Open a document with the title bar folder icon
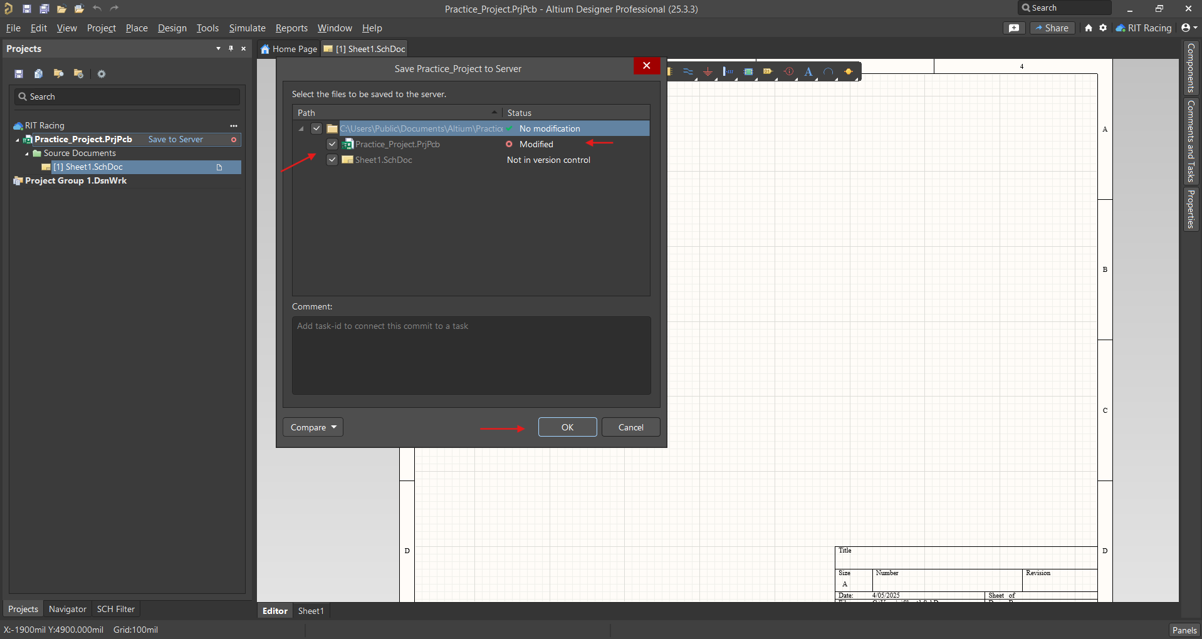 pos(61,9)
